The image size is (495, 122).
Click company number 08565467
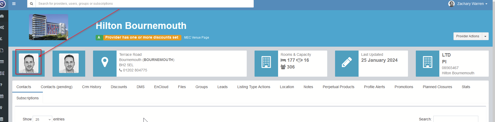[x=450, y=68]
